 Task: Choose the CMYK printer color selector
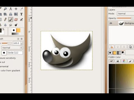[x=118, y=61]
